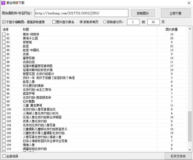Check row 105 checkbox

click(4, 129)
